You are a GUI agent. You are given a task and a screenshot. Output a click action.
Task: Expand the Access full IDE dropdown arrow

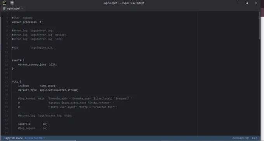pyautogui.click(x=44, y=138)
